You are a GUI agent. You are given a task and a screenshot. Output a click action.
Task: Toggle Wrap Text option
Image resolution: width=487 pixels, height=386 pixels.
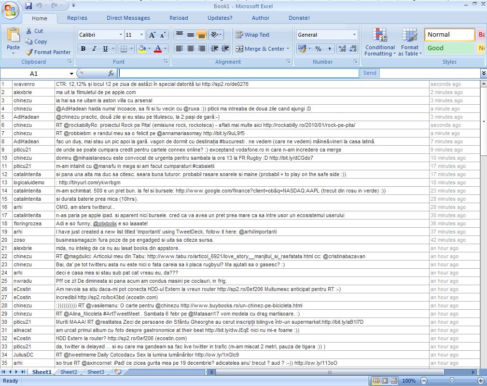point(252,35)
